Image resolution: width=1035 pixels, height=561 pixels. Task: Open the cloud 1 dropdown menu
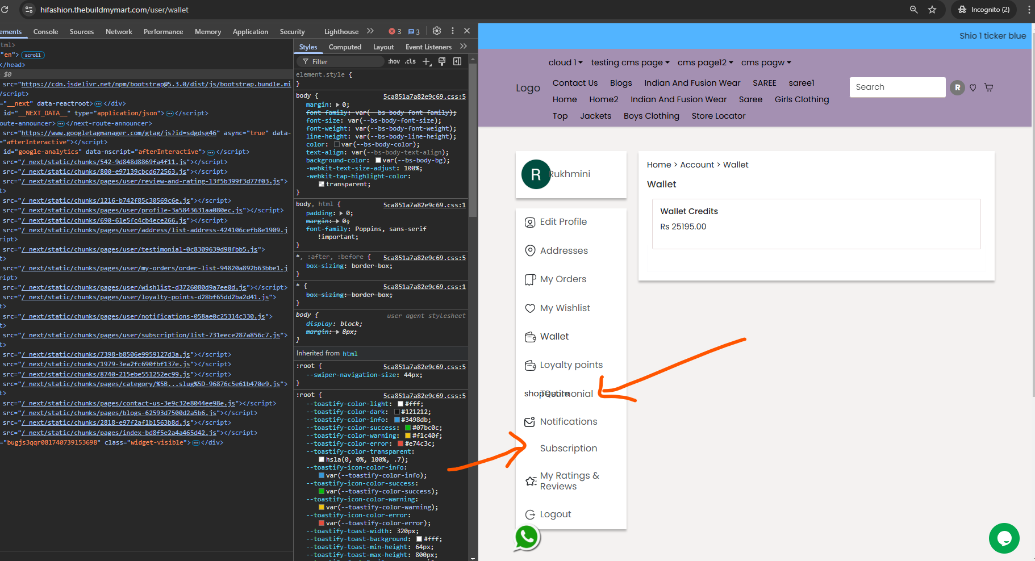point(565,62)
